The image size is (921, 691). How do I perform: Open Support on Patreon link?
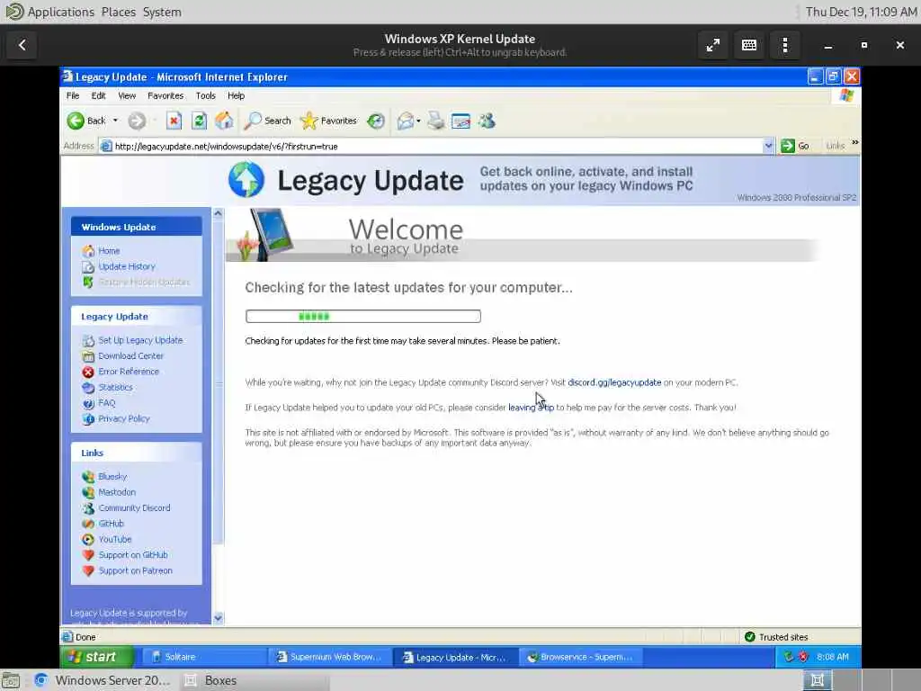click(136, 570)
